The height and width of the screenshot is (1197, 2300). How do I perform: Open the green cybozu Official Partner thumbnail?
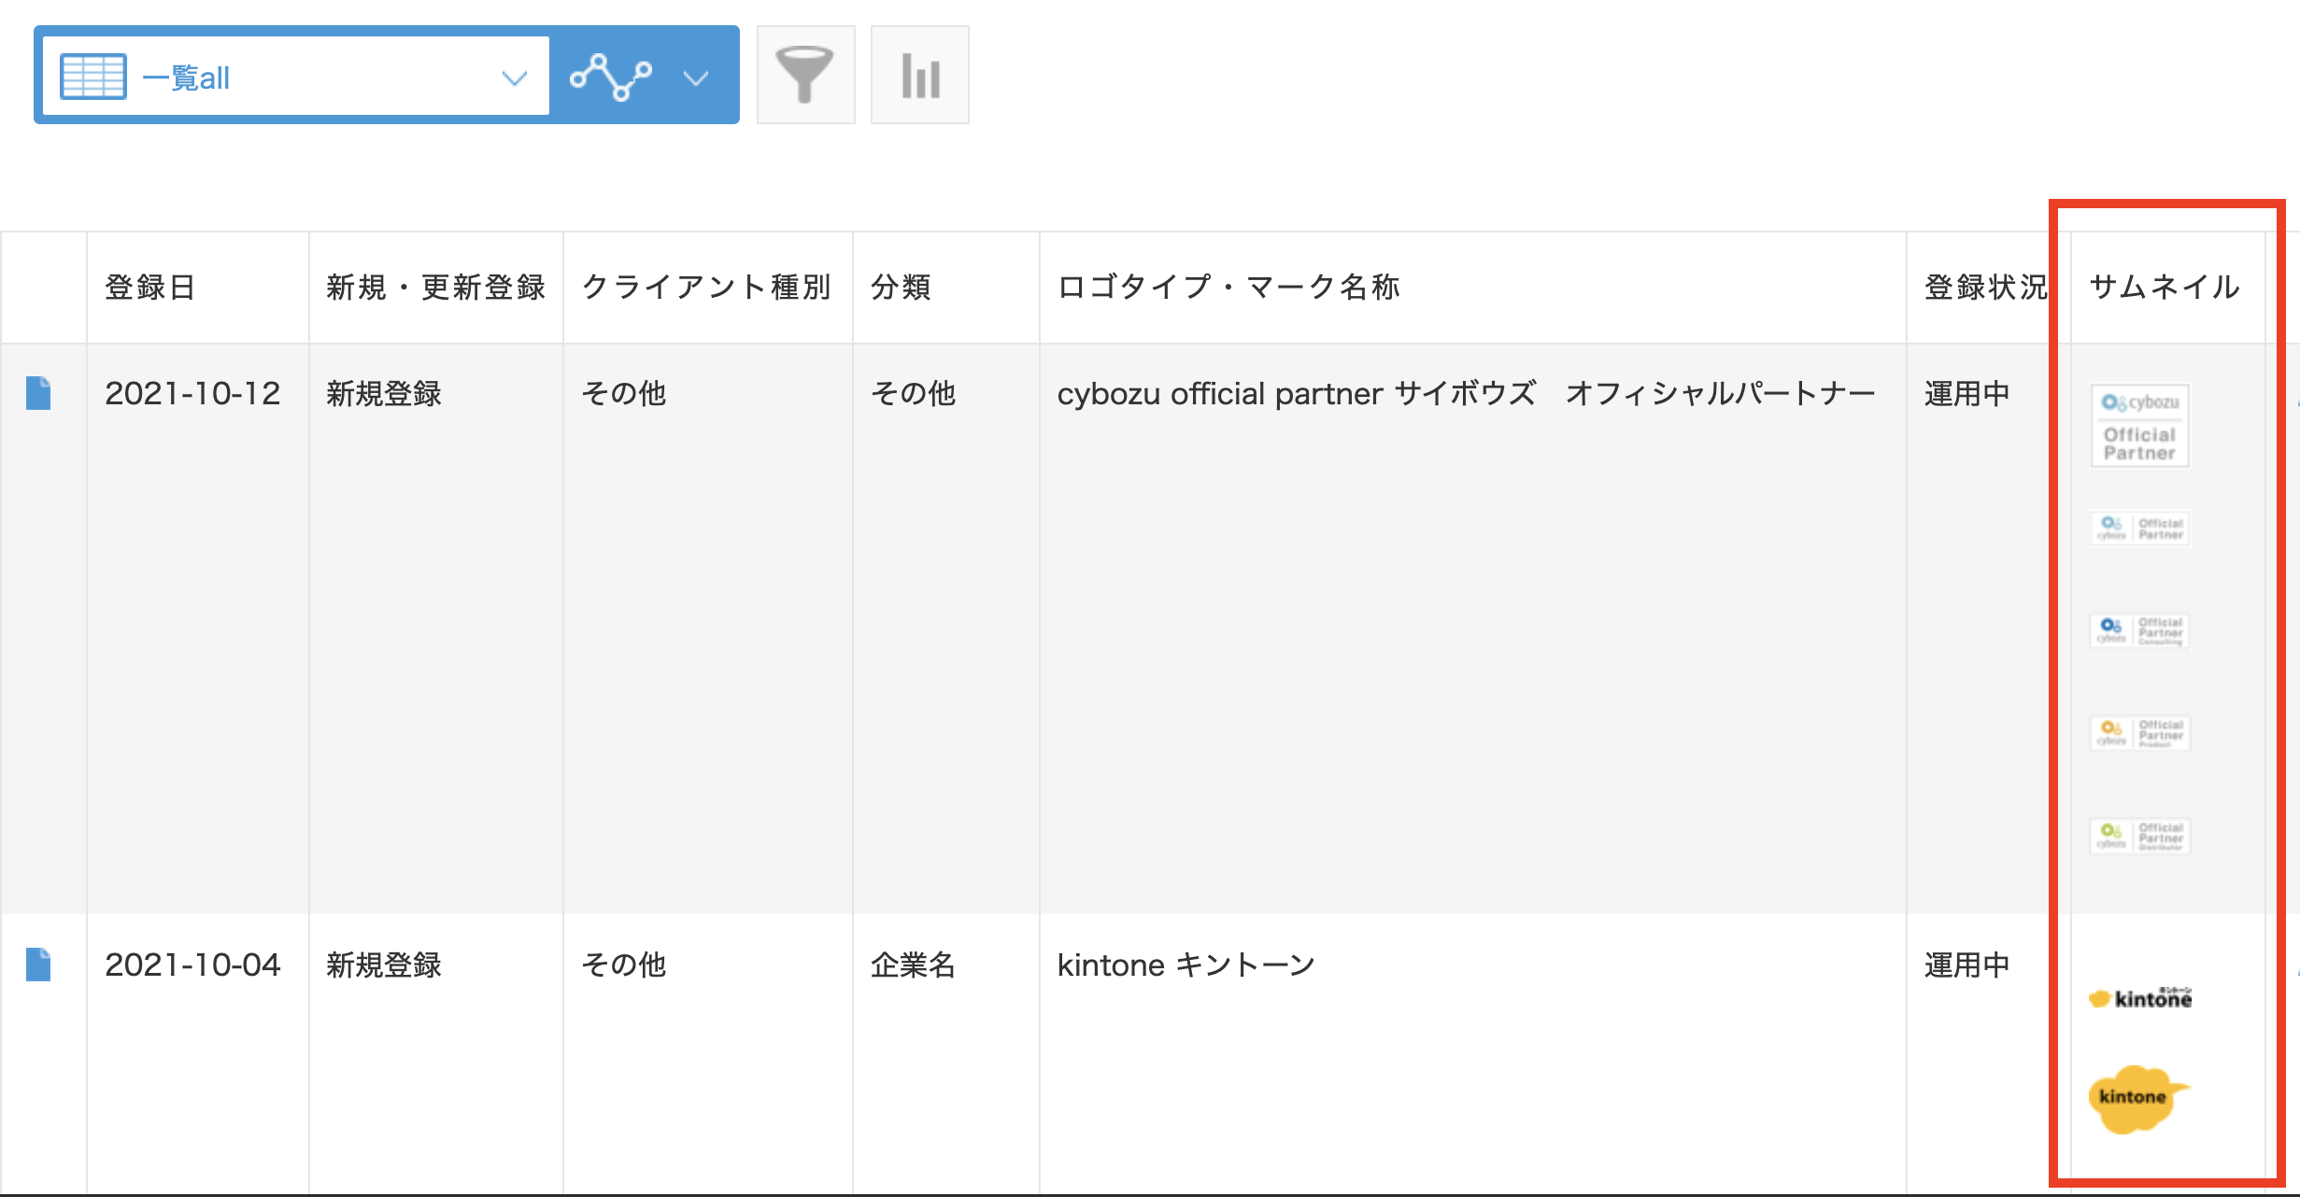click(2139, 836)
